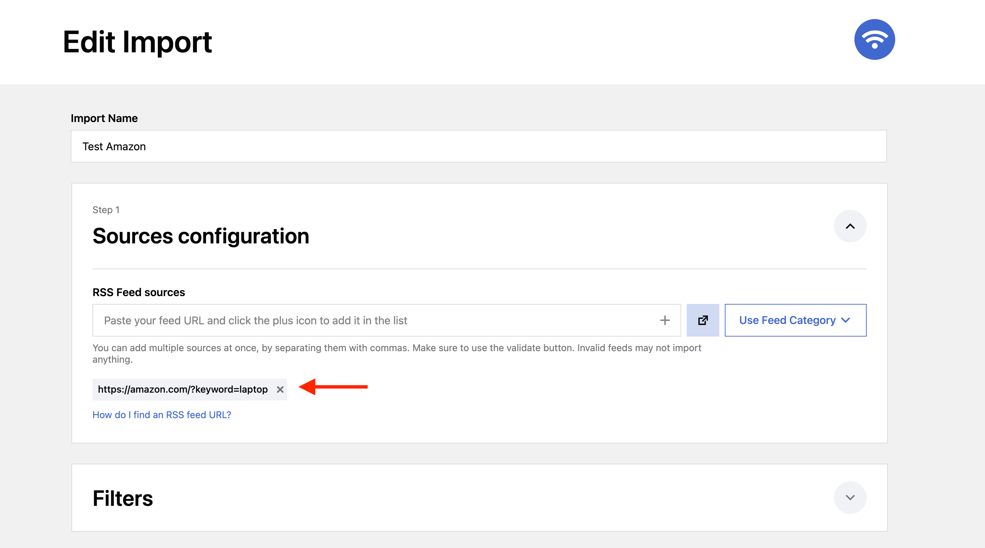985x548 pixels.
Task: Click the Edit Import page title
Action: click(x=137, y=42)
